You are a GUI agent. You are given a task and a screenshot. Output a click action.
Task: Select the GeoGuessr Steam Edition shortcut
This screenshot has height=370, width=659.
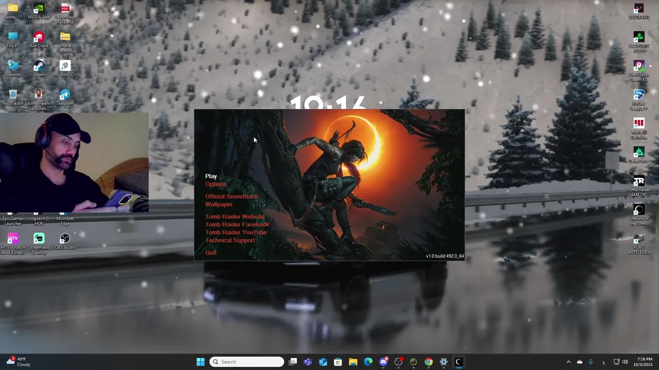point(639,71)
